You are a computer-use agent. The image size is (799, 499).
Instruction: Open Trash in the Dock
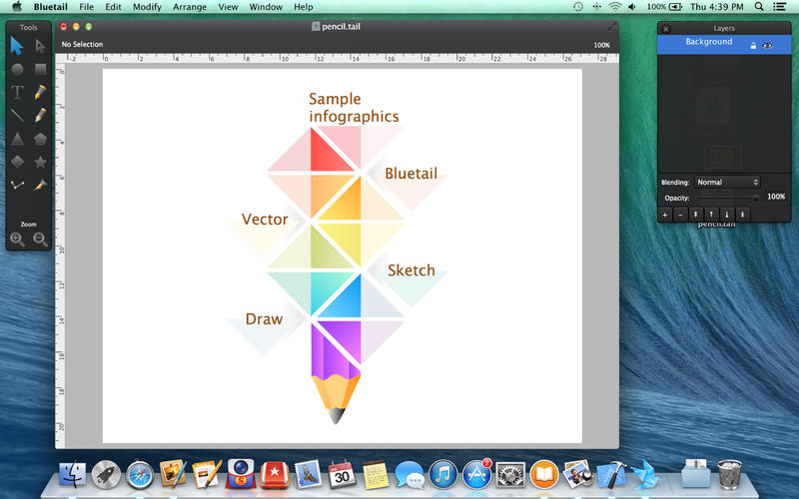coord(730,475)
